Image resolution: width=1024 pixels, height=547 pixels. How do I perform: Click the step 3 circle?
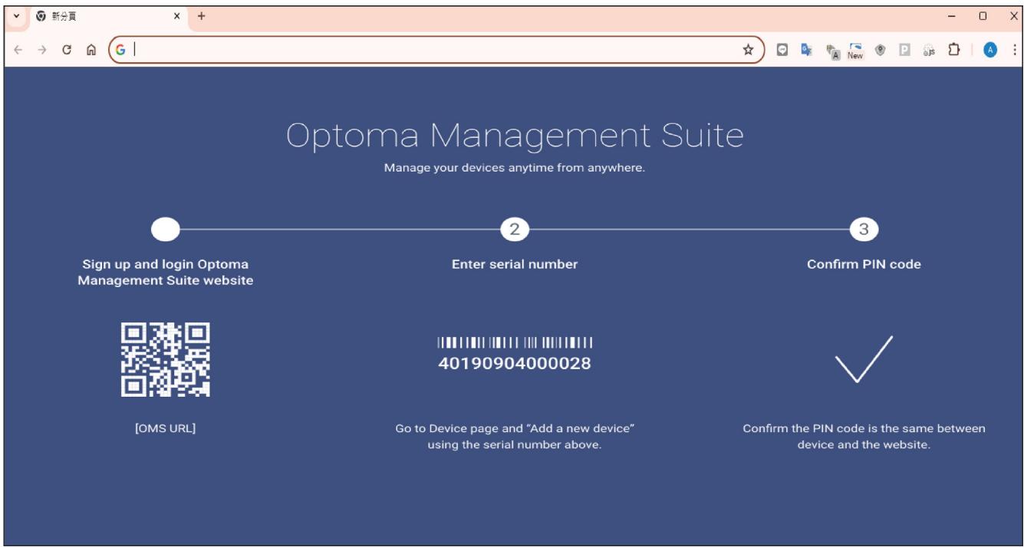pyautogui.click(x=864, y=229)
